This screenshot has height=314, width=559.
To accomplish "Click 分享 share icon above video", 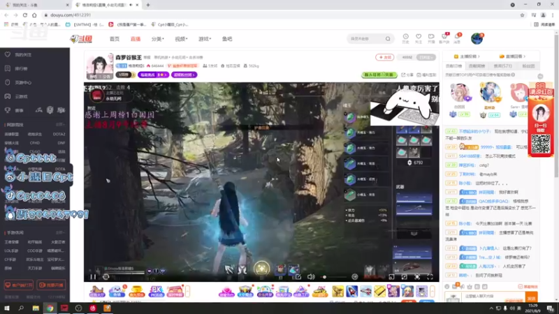I will pyautogui.click(x=407, y=75).
